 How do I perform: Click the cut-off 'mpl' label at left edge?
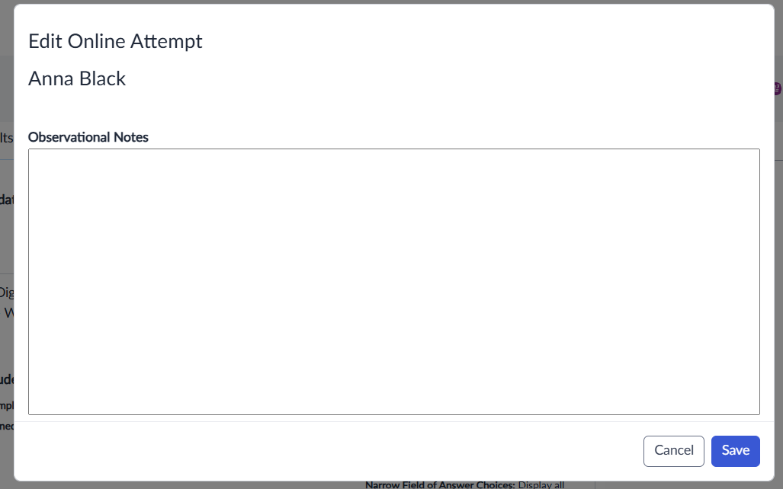pyautogui.click(x=7, y=406)
